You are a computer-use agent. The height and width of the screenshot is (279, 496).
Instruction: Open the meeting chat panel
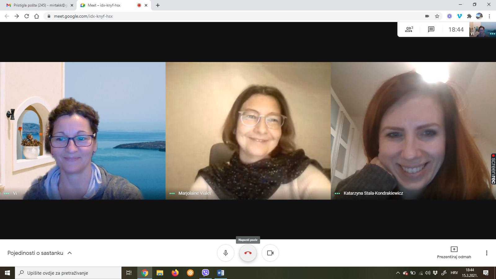coord(431,29)
